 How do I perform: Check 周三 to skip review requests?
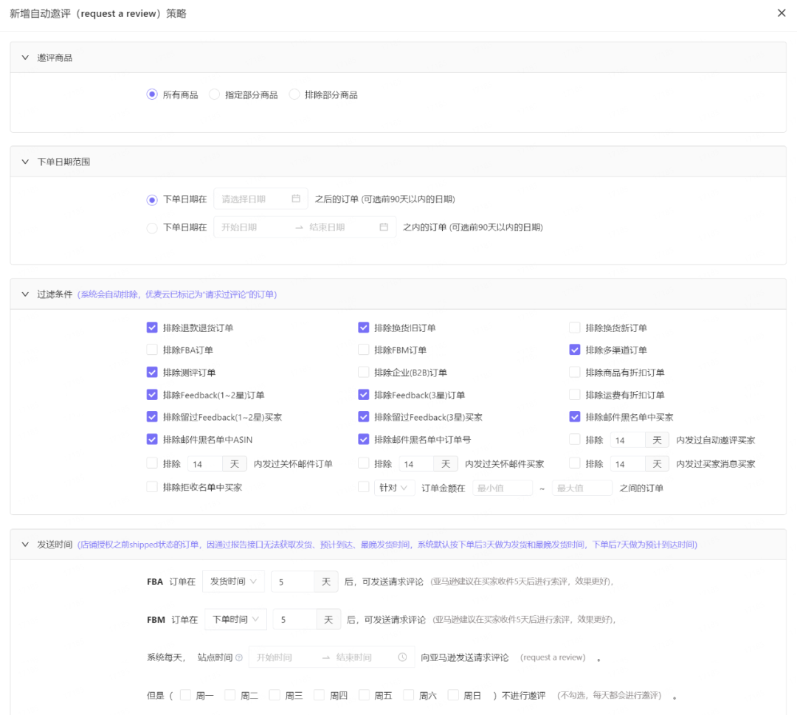[275, 694]
